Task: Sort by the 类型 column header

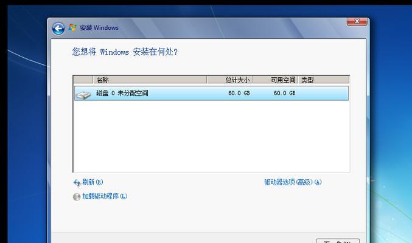Action: click(324, 80)
